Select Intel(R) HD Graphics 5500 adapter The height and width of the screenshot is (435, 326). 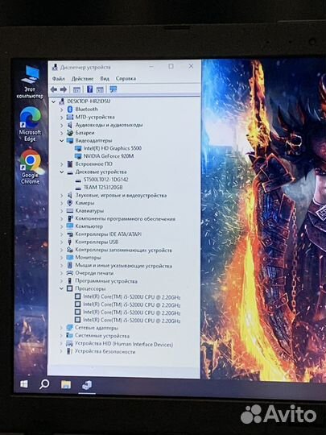pyautogui.click(x=112, y=148)
